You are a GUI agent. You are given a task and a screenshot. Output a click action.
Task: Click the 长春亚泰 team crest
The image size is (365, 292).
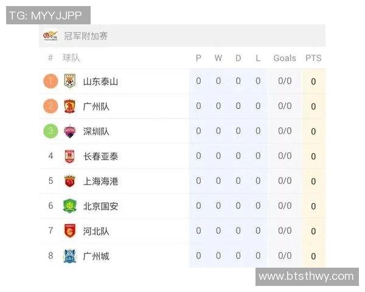69,156
